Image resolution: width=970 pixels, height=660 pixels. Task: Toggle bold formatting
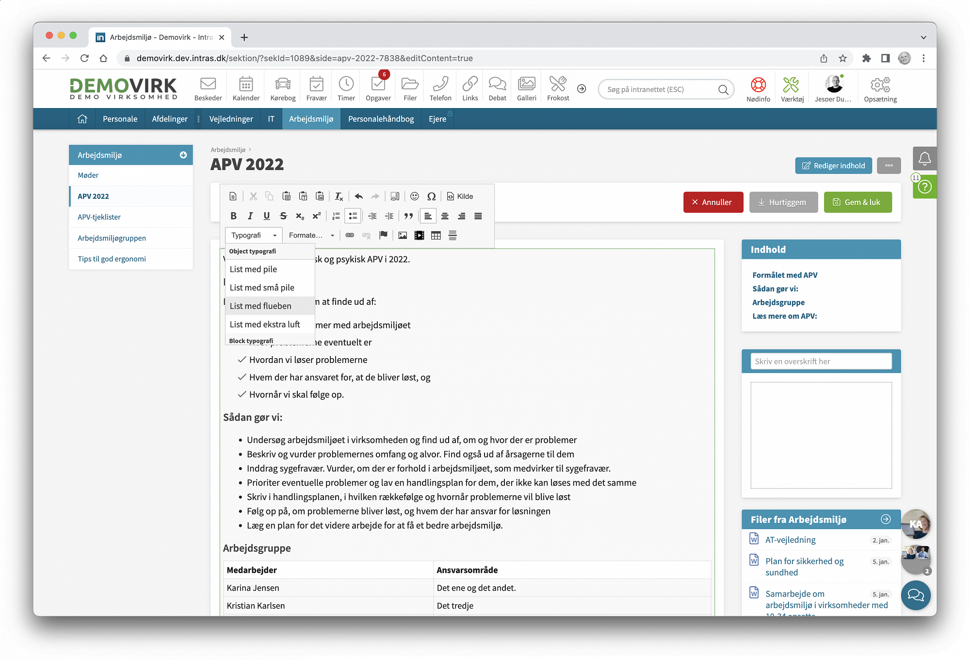pyautogui.click(x=233, y=216)
